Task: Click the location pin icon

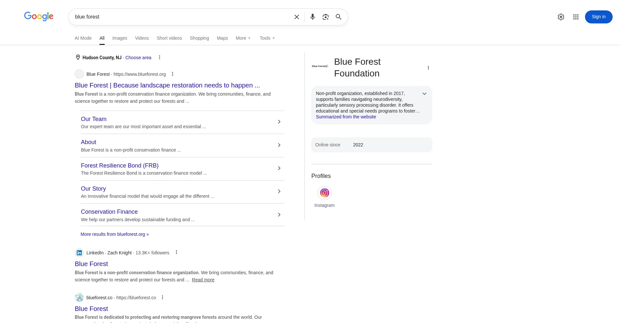Action: pos(78,57)
